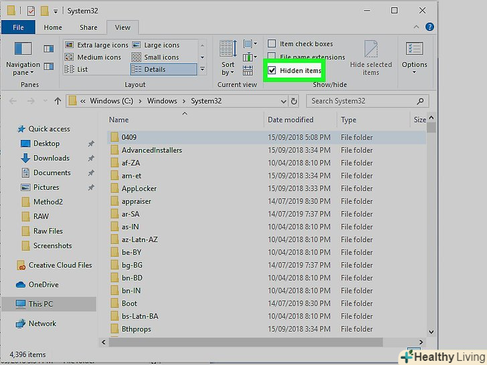This screenshot has width=487, height=365.
Task: Select the AppLocker folder icon
Action: click(x=114, y=189)
